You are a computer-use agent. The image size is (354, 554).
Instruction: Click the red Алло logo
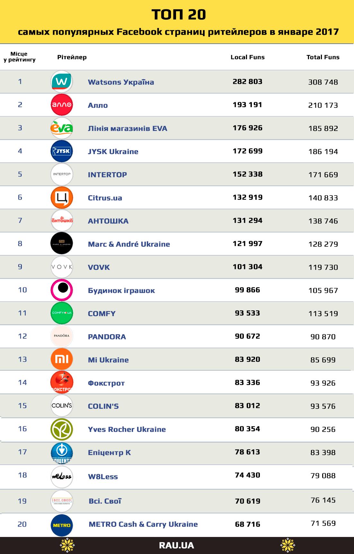click(x=62, y=105)
